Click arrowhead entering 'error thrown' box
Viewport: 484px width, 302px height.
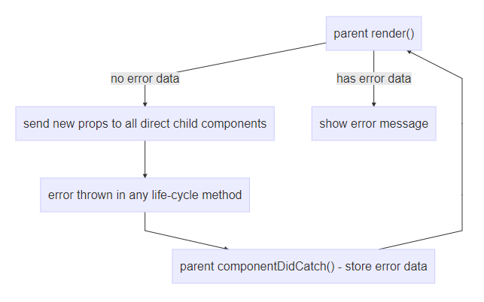145,175
